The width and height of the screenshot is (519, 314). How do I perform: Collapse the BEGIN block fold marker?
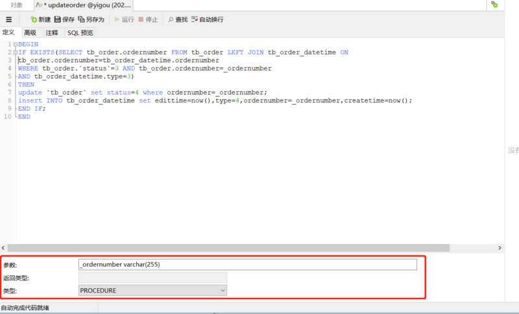tap(16, 45)
